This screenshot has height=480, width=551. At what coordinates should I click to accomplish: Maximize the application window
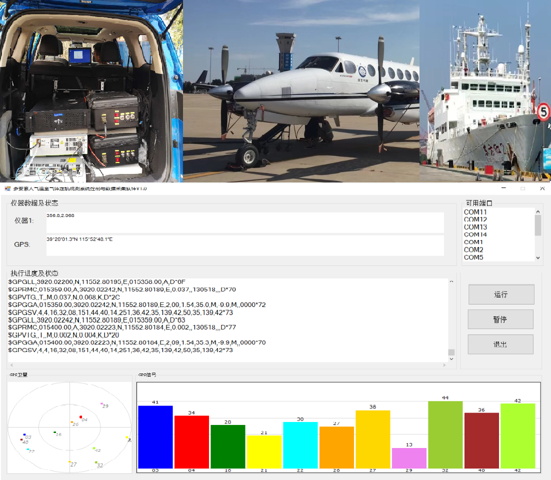523,188
